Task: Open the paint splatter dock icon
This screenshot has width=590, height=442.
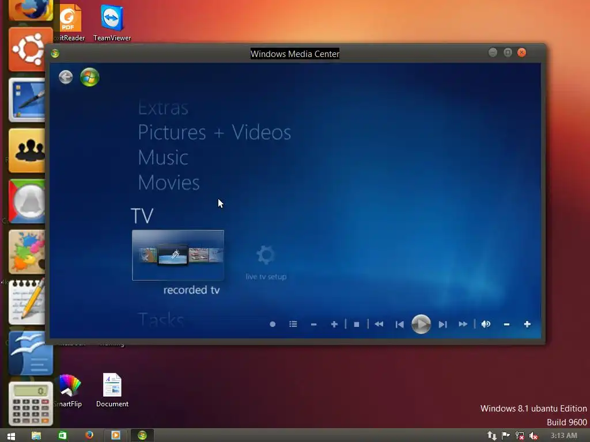Action: point(27,252)
